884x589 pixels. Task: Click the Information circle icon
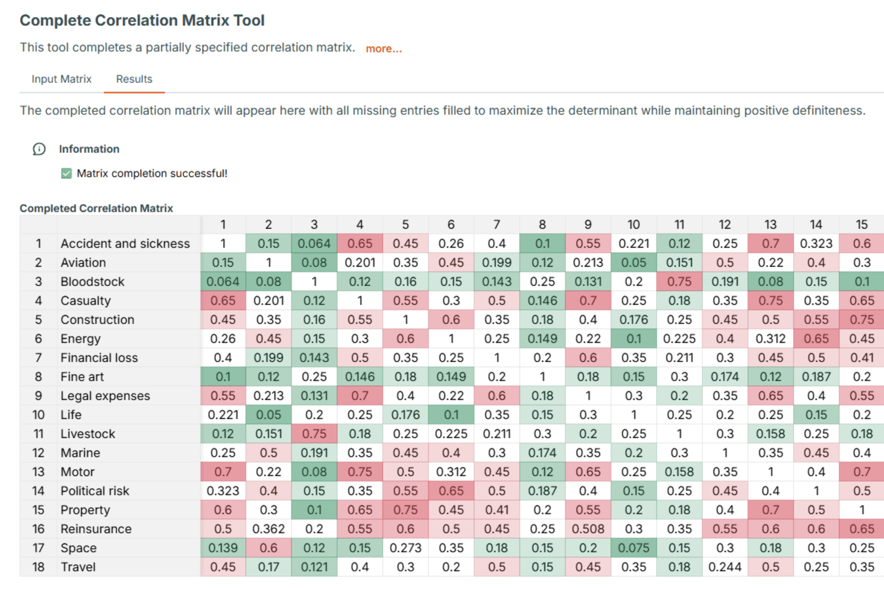39,149
